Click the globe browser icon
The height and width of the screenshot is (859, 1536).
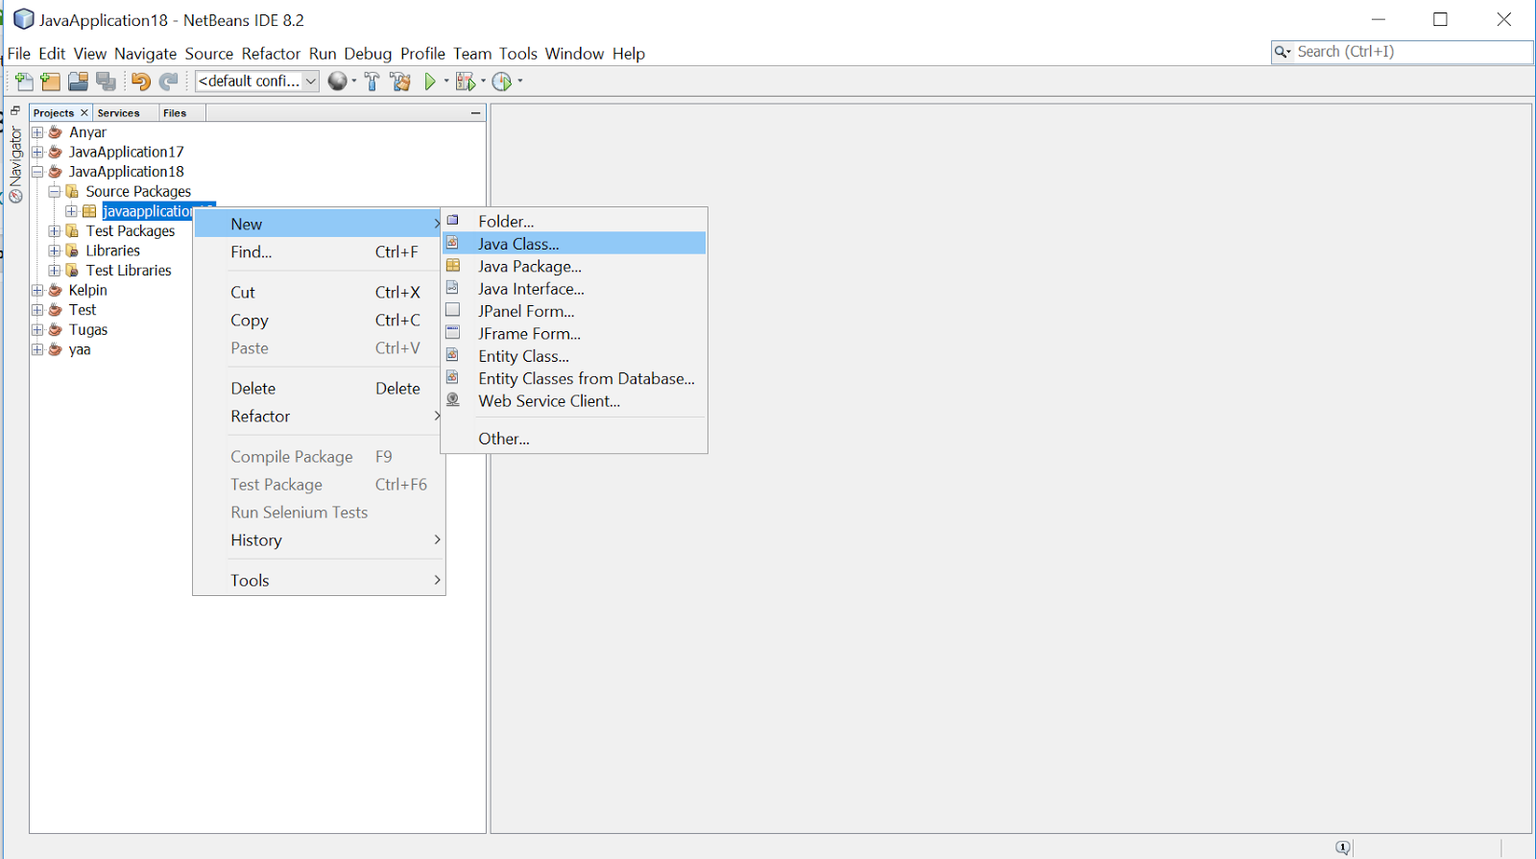pos(337,82)
